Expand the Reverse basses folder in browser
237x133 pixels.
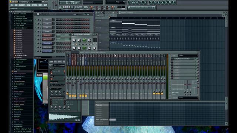click(21, 28)
